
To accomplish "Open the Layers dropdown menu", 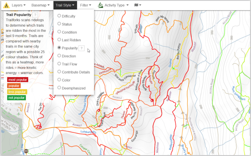I will 19,5.
